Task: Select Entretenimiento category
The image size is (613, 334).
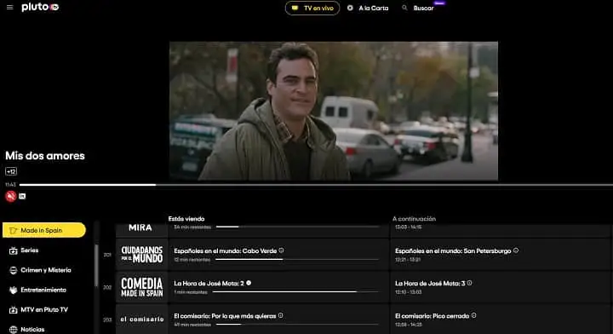Action: click(x=44, y=291)
